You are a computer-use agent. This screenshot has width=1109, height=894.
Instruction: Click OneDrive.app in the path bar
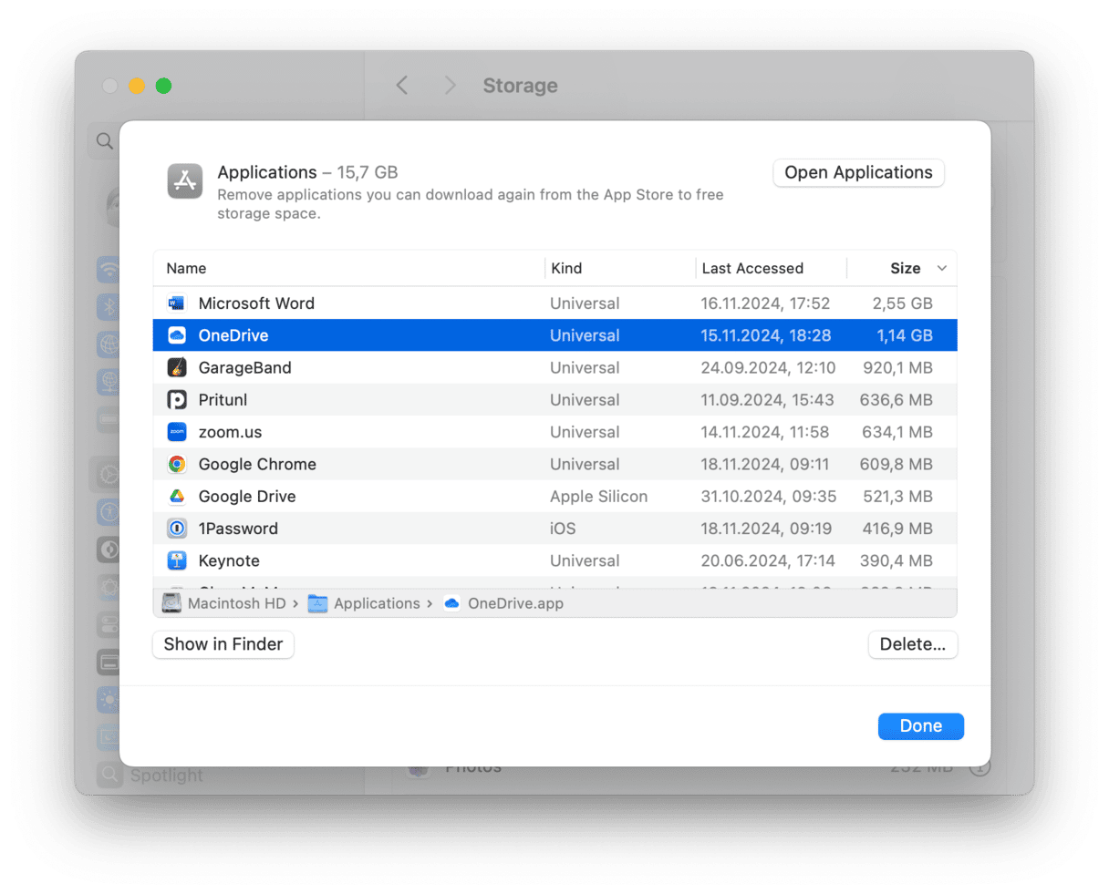(x=514, y=603)
